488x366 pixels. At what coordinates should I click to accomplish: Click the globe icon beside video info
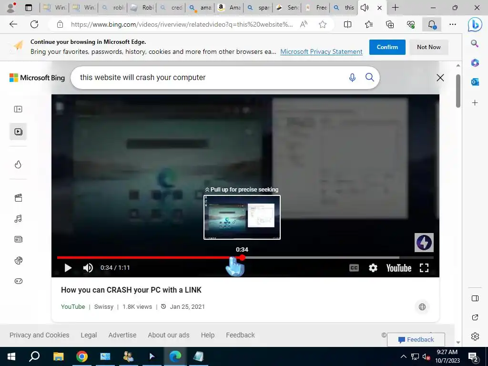click(422, 307)
